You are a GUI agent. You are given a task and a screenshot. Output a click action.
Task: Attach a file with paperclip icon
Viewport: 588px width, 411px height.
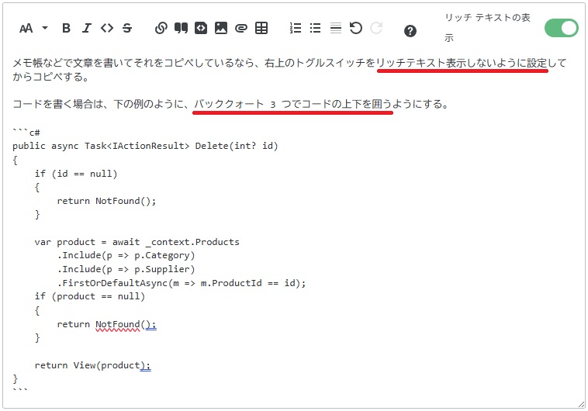(x=241, y=28)
